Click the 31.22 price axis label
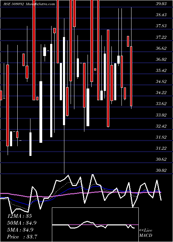 [x=161, y=148]
